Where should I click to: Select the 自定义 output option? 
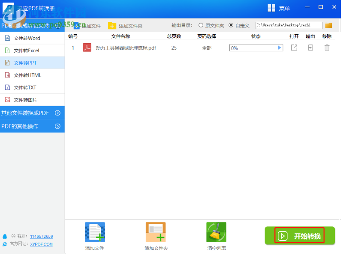click(230, 25)
